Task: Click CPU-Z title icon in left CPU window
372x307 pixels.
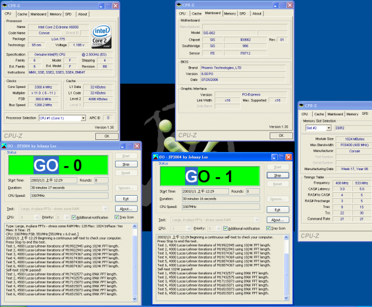Action: (5, 5)
